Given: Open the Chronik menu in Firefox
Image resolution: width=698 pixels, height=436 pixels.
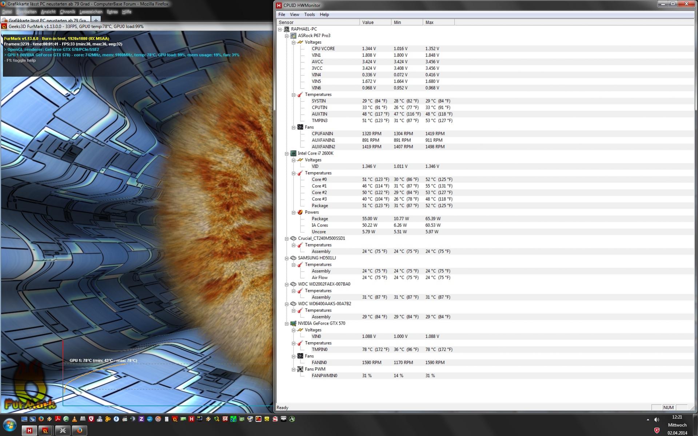Looking at the screenshot, I should coord(67,12).
